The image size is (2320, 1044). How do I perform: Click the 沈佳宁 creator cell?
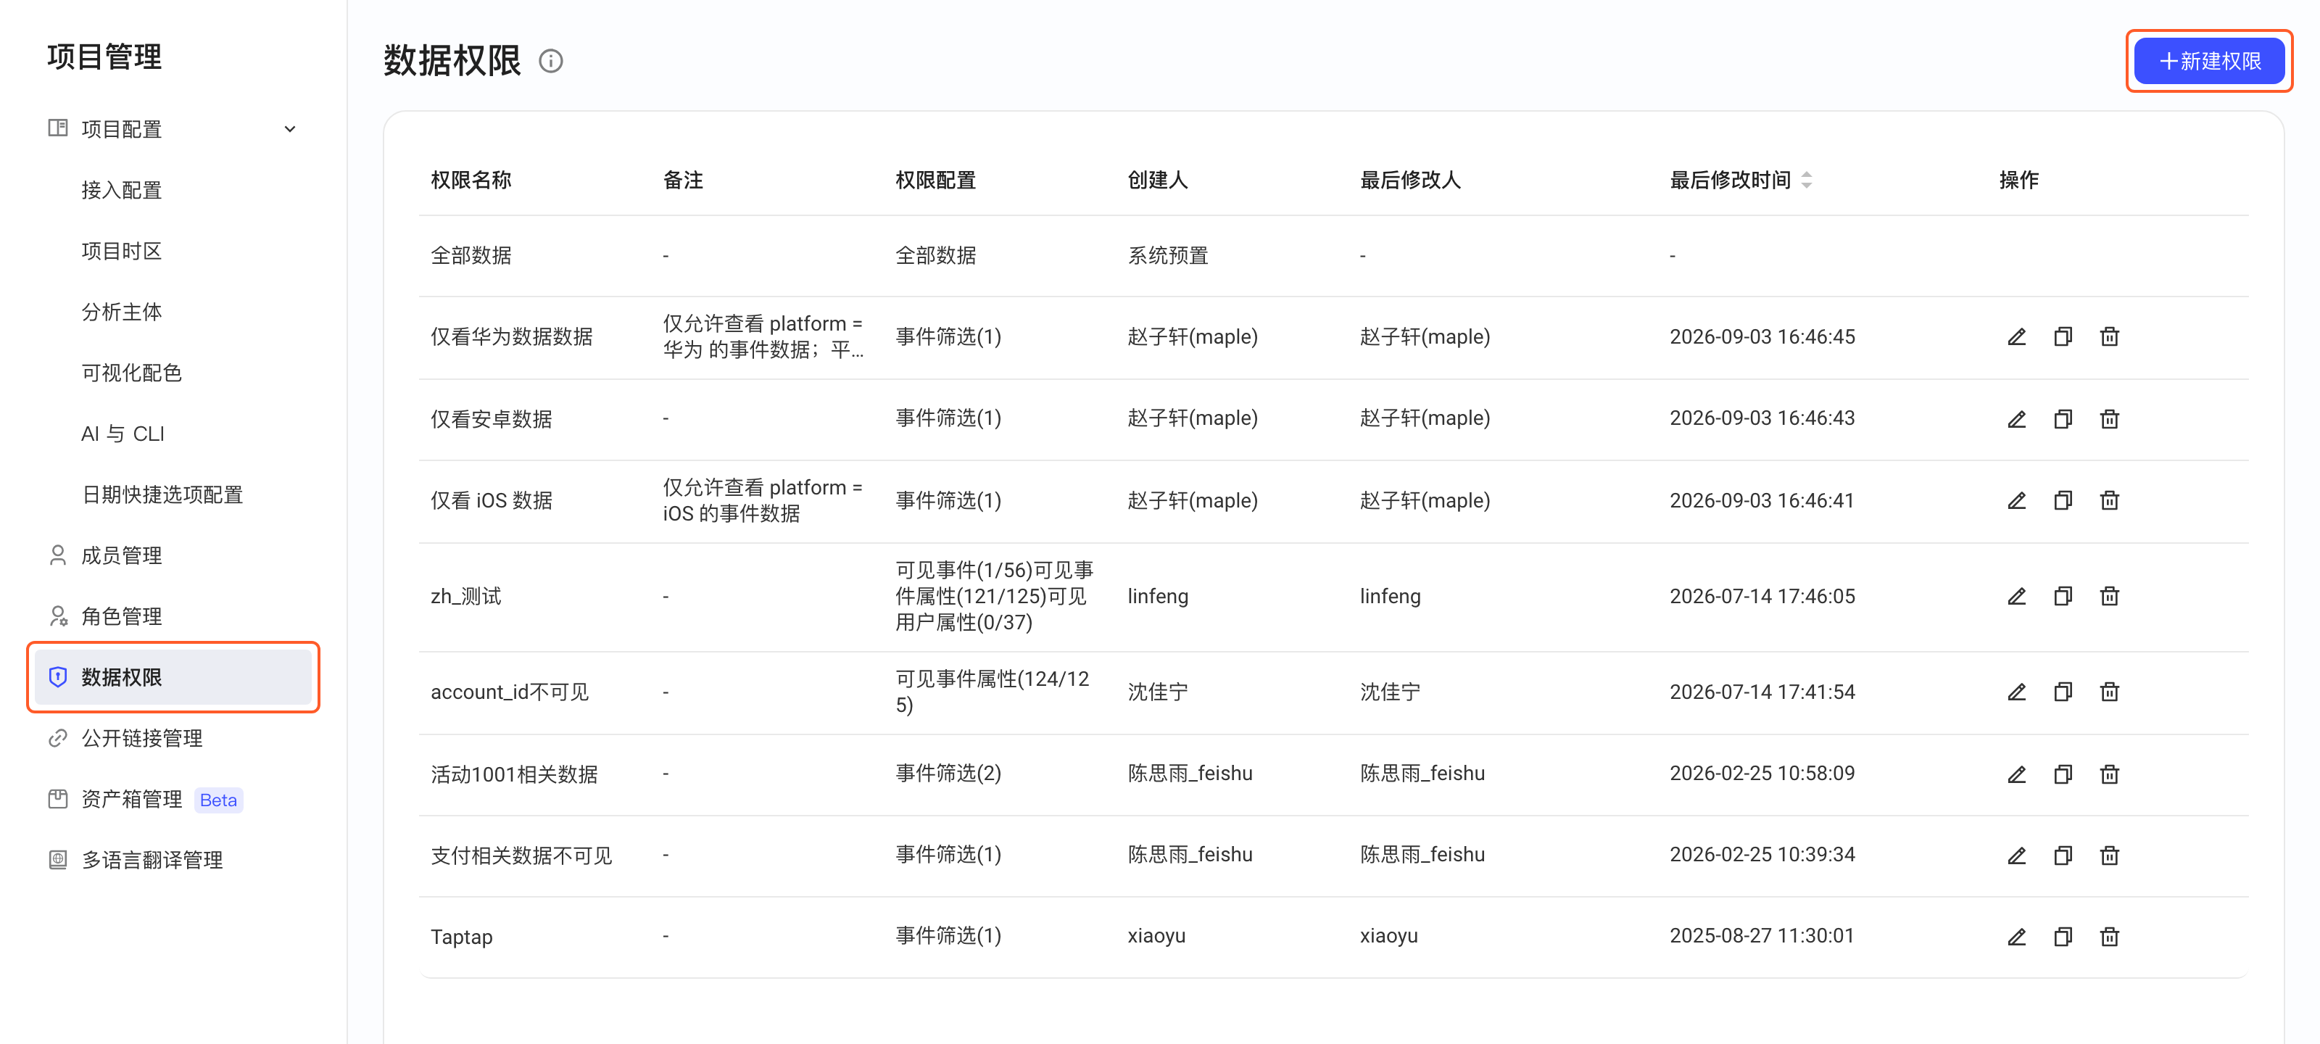[1157, 692]
